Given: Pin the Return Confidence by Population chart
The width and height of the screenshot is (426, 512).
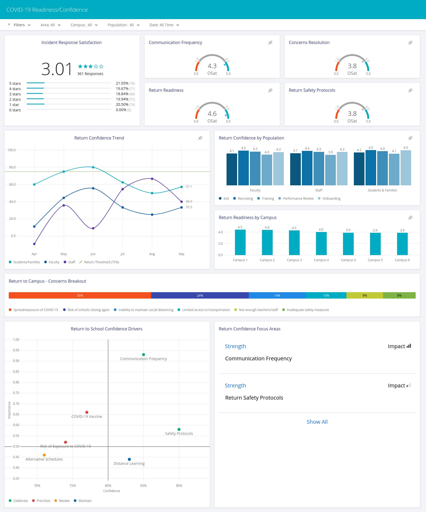Looking at the screenshot, I should [x=410, y=138].
